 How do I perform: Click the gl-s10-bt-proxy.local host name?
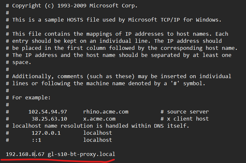(81, 154)
